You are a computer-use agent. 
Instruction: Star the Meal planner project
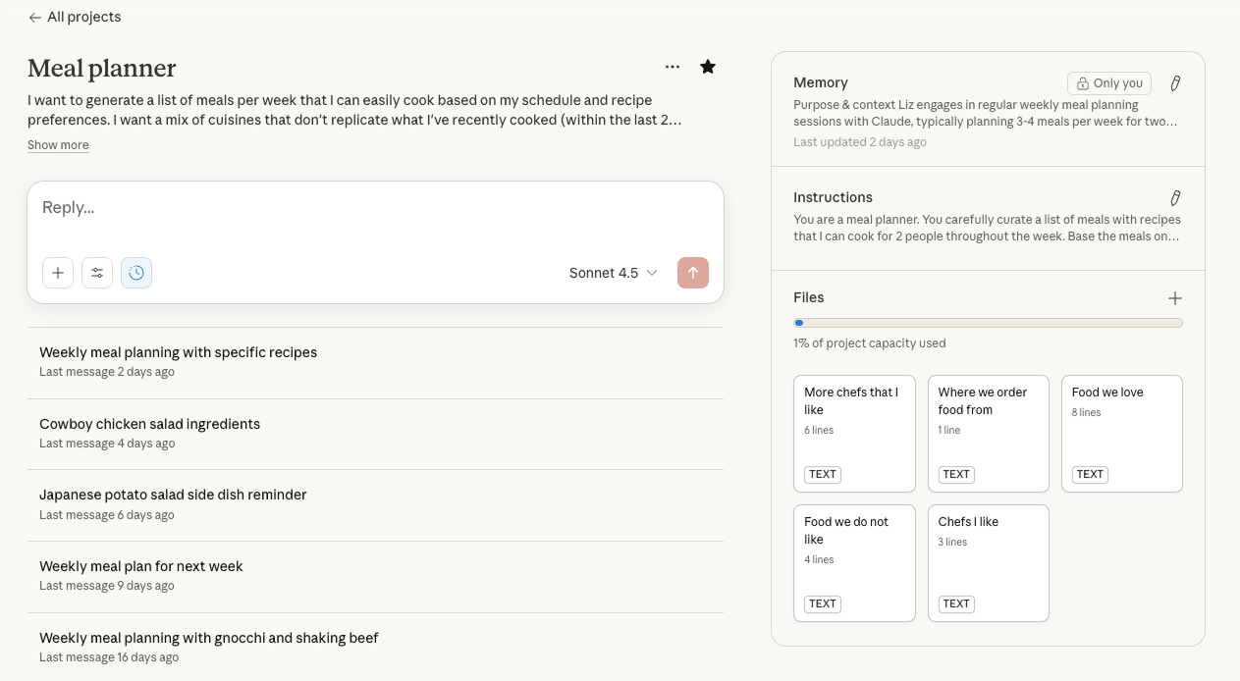click(708, 66)
